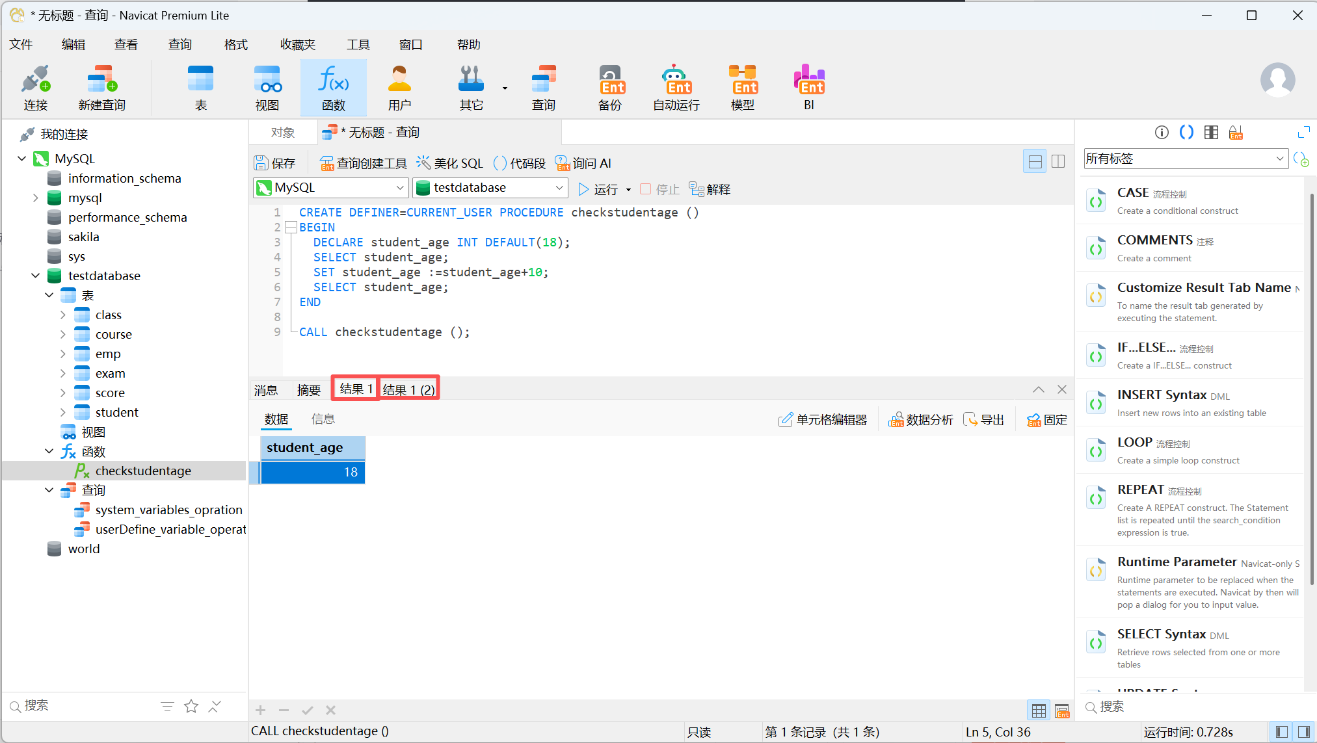
Task: Click the 美化 SQL button
Action: (450, 163)
